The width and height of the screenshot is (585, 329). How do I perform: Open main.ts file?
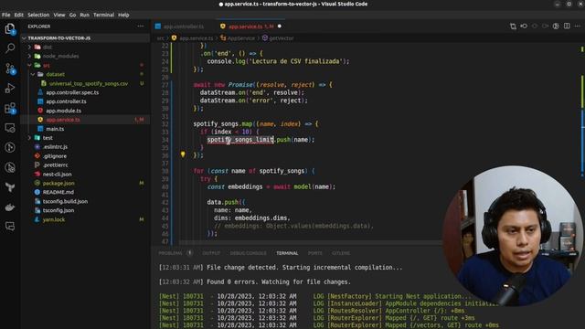click(55, 129)
